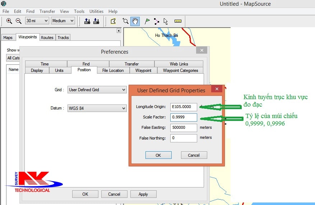Open the Edit menu
The height and width of the screenshot is (205, 315).
(18, 11)
